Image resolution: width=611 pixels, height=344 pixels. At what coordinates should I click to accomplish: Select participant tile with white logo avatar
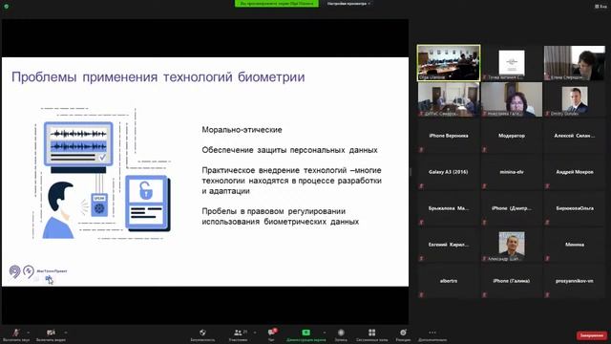tap(512, 63)
